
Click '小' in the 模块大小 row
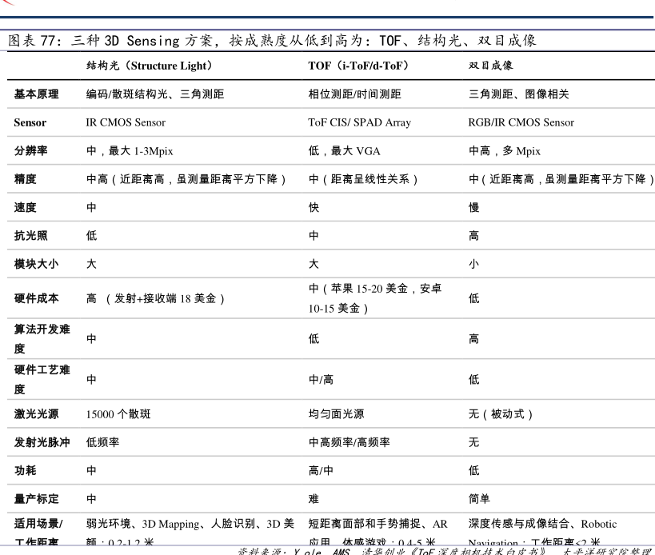point(473,264)
